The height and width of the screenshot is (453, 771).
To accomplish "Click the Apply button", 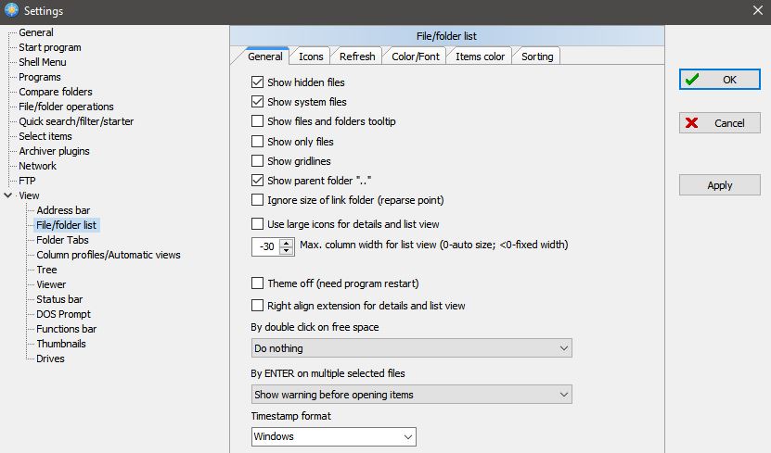I will (x=720, y=185).
